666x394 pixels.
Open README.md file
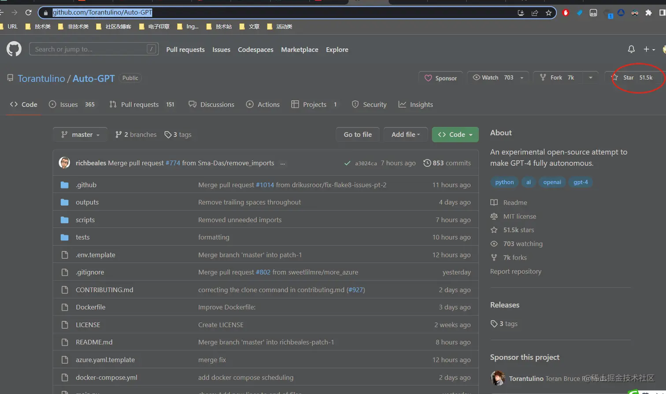point(94,342)
